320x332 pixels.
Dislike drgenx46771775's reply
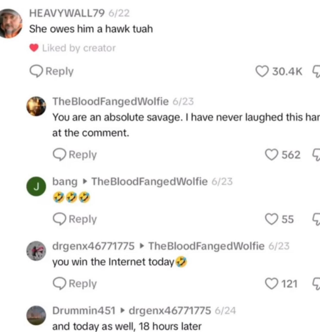(316, 284)
